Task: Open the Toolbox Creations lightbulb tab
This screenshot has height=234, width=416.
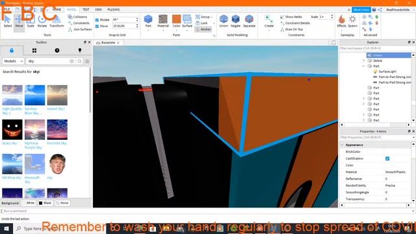Action: pos(80,51)
